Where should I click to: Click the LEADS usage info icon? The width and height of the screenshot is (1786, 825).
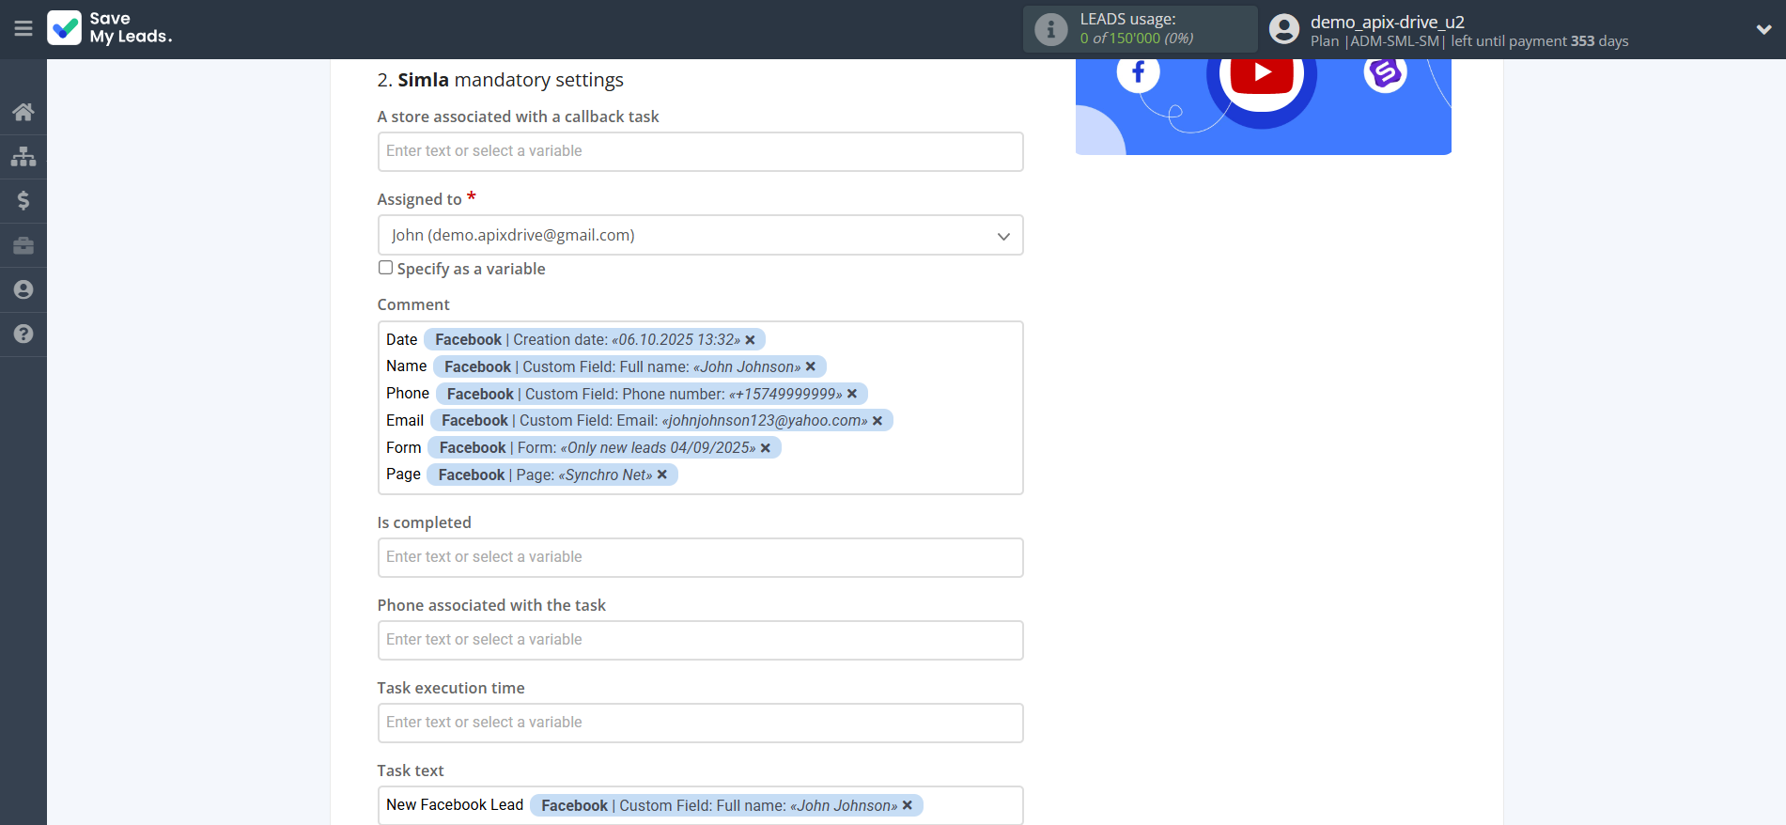pos(1050,29)
